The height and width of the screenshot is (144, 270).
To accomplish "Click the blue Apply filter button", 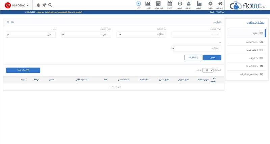I will pos(212,57).
